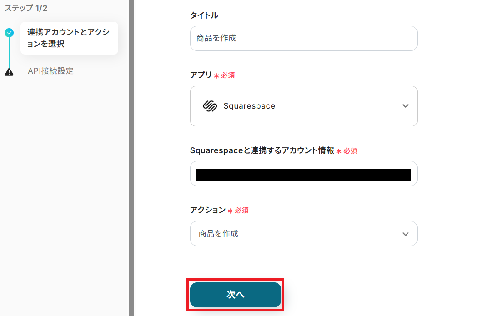The width and height of the screenshot is (493, 316).
Task: Click the ステップ 1/2 heading
Action: pyautogui.click(x=26, y=8)
